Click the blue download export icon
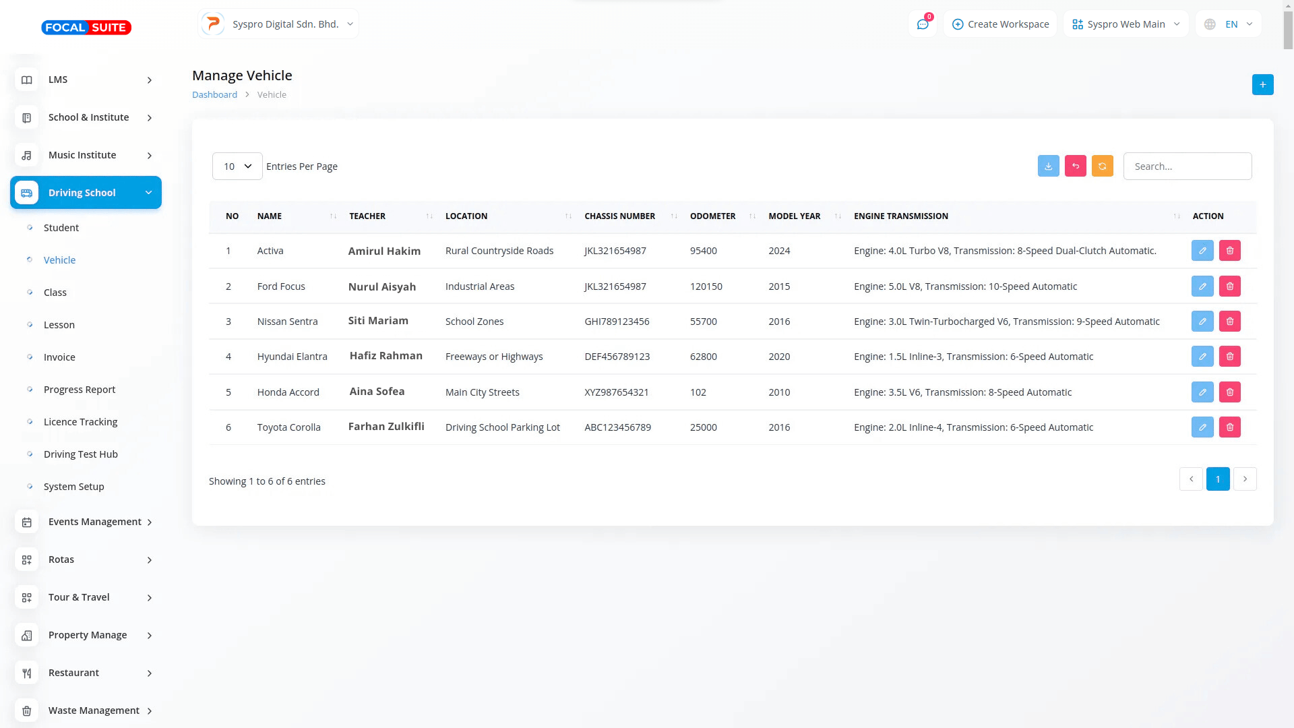The image size is (1294, 728). [1048, 166]
